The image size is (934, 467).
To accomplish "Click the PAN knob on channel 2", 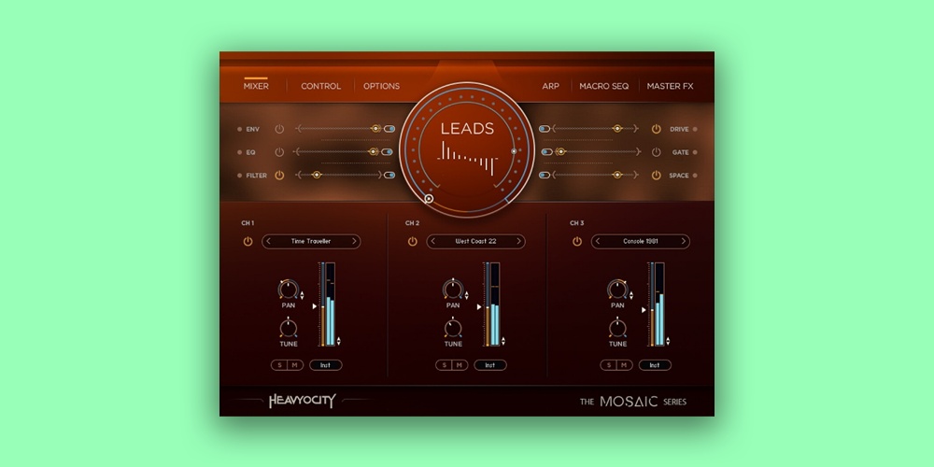I will (453, 289).
